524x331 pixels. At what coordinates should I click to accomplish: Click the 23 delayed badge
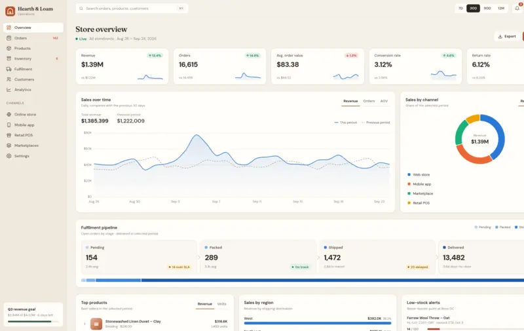pyautogui.click(x=418, y=267)
